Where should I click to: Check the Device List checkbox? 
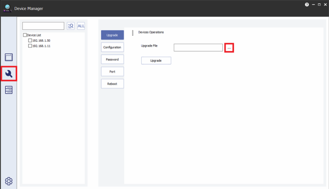(x=25, y=35)
